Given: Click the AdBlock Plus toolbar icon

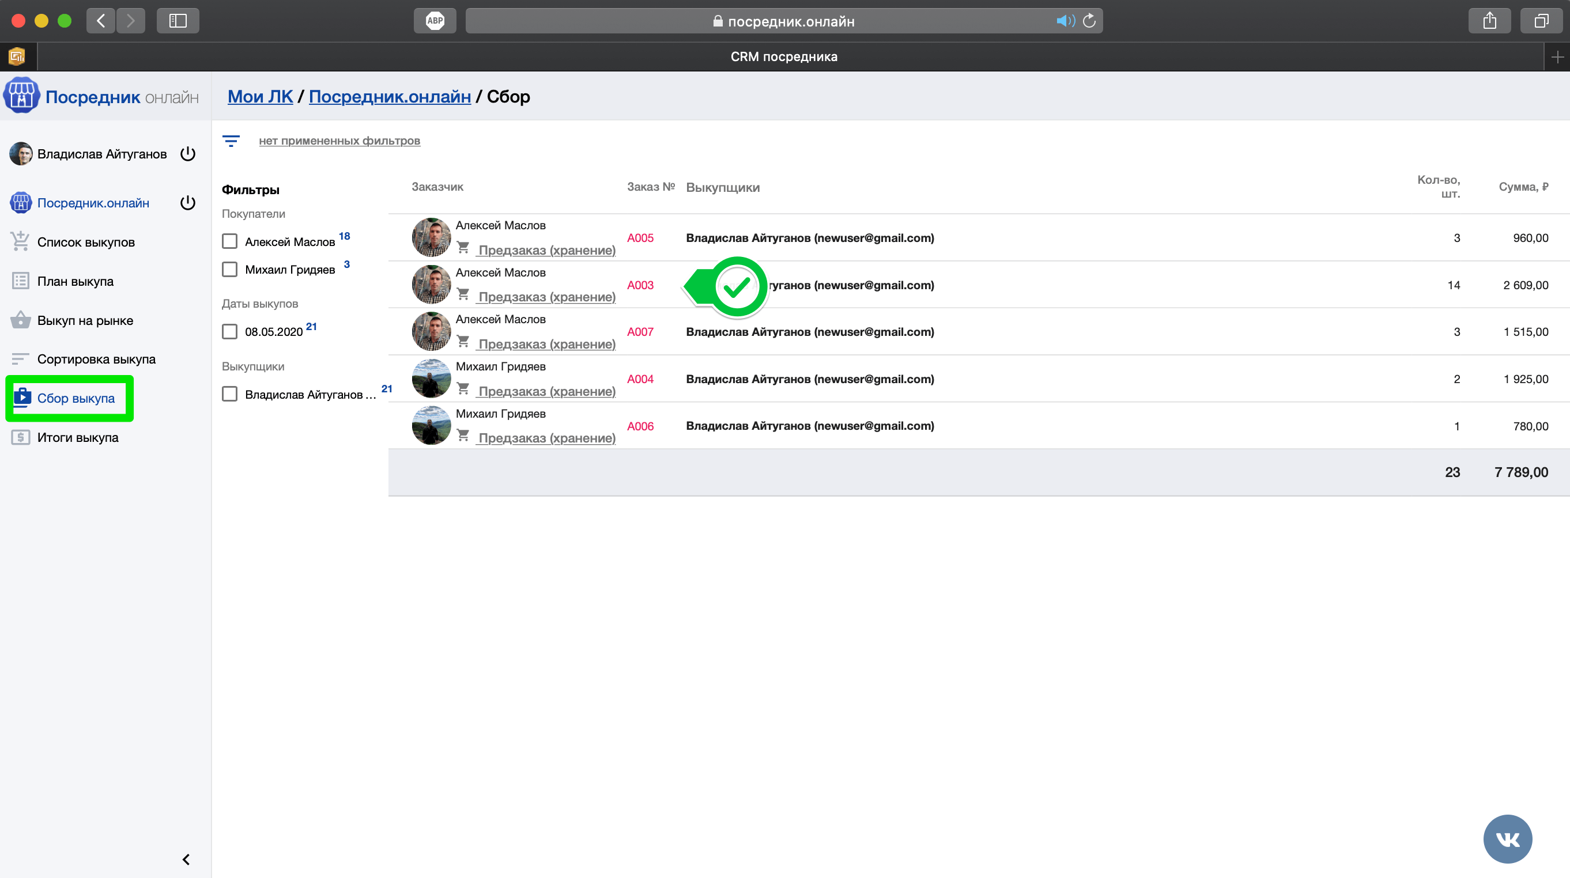Looking at the screenshot, I should 435,21.
